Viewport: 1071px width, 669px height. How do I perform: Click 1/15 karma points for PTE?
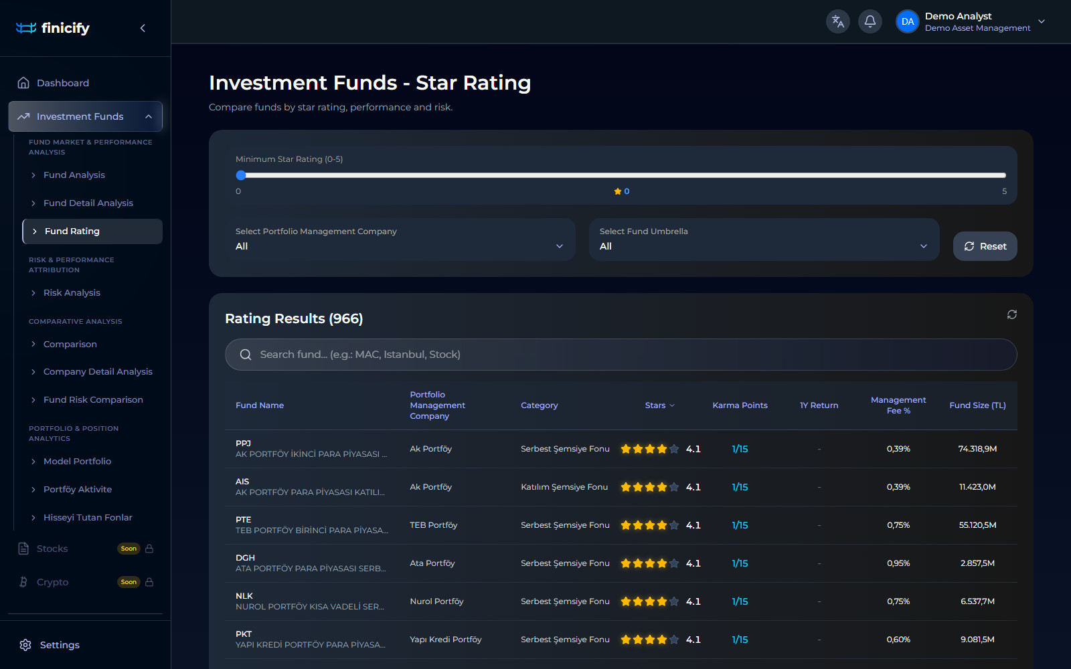pos(740,525)
